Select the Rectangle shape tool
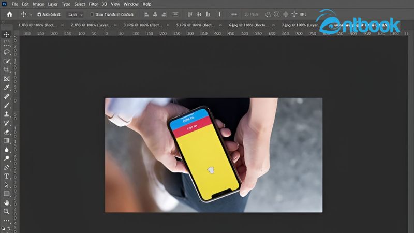This screenshot has width=414, height=233. [x=7, y=194]
